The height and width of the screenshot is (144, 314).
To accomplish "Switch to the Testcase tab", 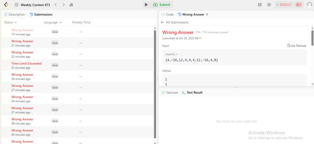I will [170, 93].
